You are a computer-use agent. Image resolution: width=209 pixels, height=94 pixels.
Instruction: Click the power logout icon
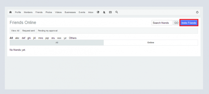click(x=197, y=12)
